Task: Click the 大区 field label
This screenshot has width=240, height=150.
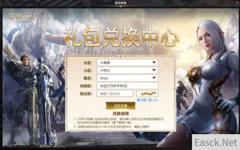Action: point(88,63)
